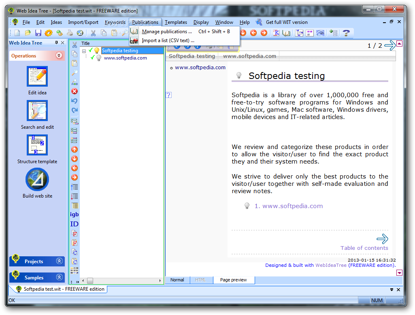The image size is (415, 315).
Task: Click the Softpedia test.wit document tab
Action: [x=61, y=289]
